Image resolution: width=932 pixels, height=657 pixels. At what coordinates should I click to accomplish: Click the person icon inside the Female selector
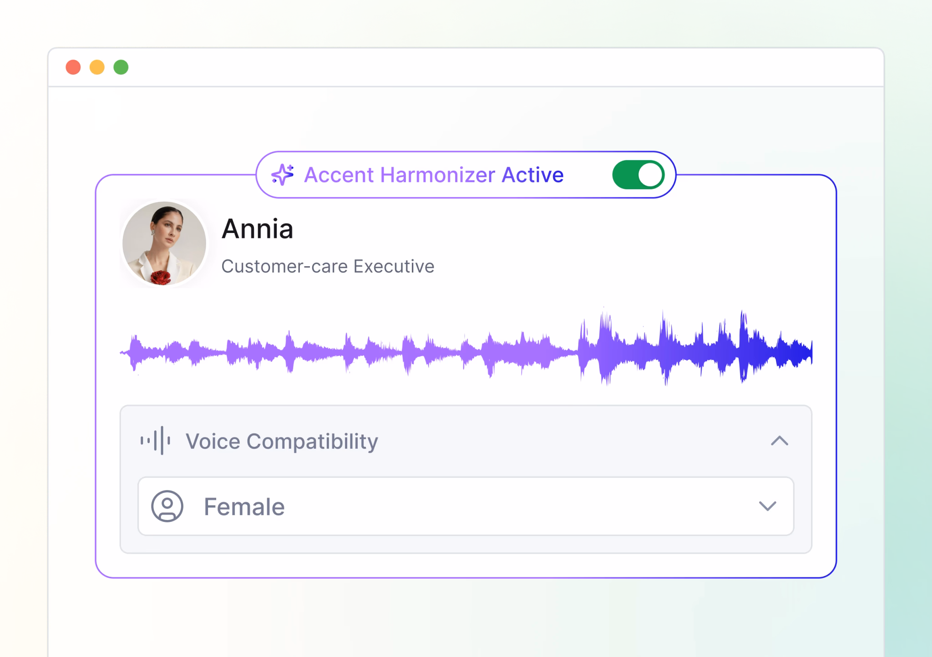[167, 506]
